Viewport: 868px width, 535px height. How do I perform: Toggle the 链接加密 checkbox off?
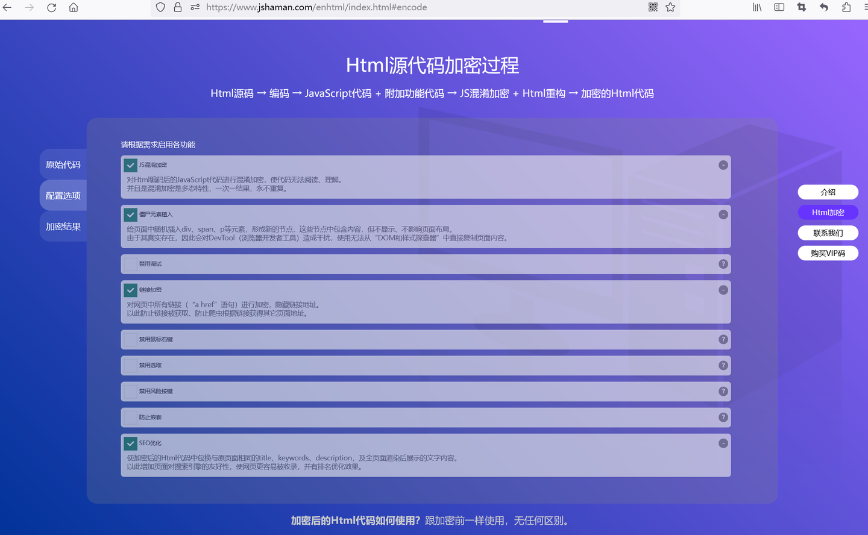(130, 290)
